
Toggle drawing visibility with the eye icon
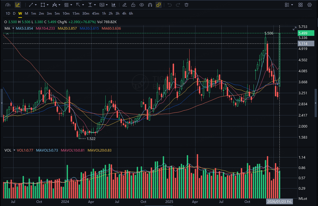[x=142, y=5]
